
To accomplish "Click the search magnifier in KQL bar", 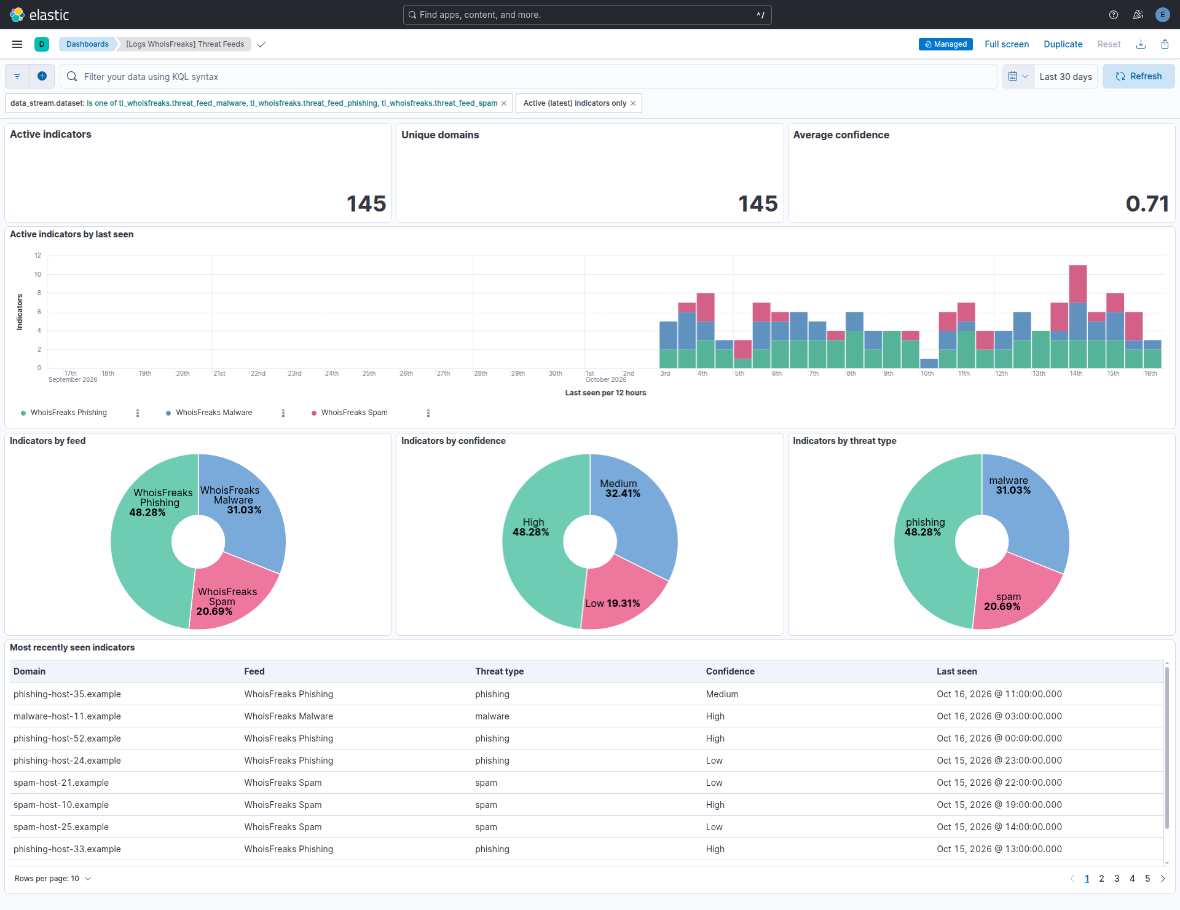I will pos(72,76).
